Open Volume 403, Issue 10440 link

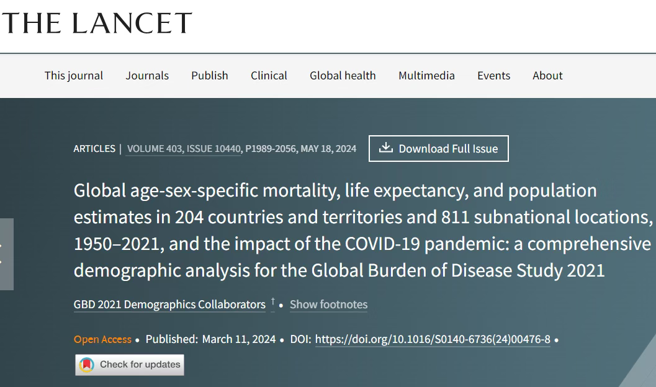tap(184, 149)
